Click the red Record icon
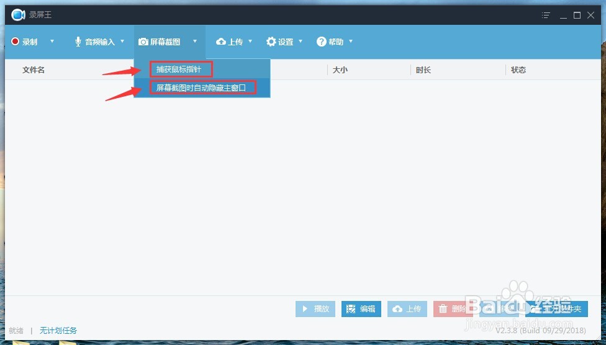 (x=15, y=42)
